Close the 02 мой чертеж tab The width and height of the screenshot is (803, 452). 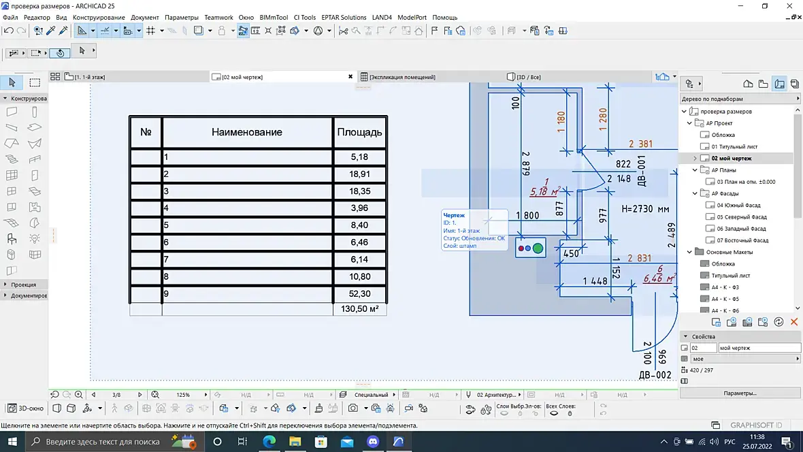click(350, 77)
